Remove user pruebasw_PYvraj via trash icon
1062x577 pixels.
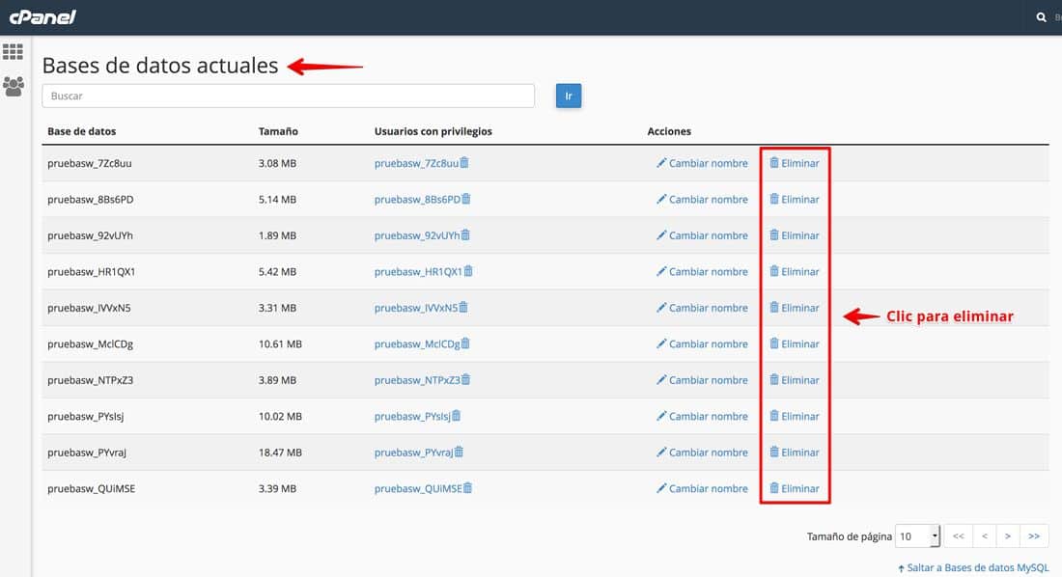pyautogui.click(x=459, y=452)
